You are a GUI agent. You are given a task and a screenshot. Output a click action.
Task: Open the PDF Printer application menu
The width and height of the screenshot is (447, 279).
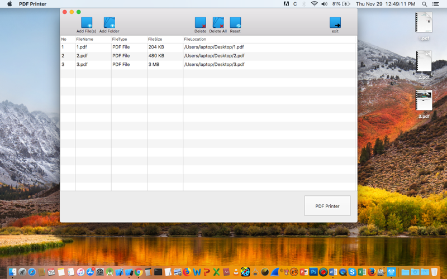[32, 4]
